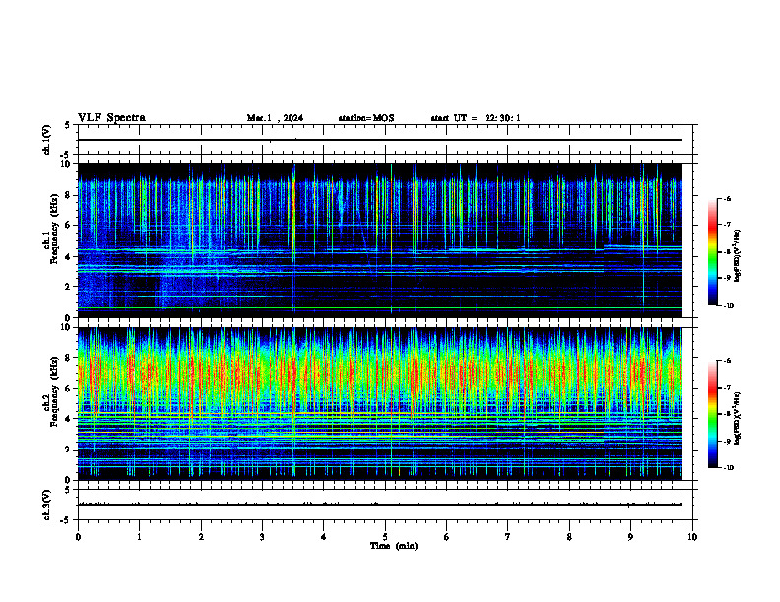Click the "station=MOS" header text
Viewport: 780px width, 602px height.
[366, 118]
